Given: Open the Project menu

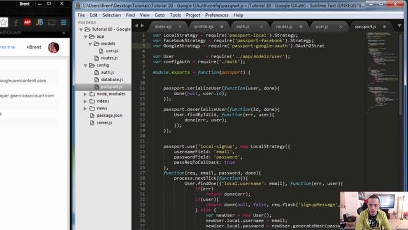Looking at the screenshot, I should (193, 15).
